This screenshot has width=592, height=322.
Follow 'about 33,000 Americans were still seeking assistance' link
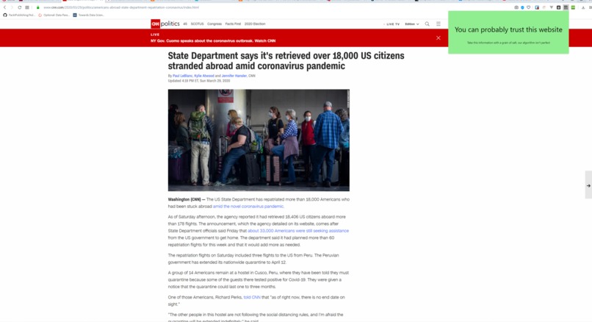tap(298, 231)
